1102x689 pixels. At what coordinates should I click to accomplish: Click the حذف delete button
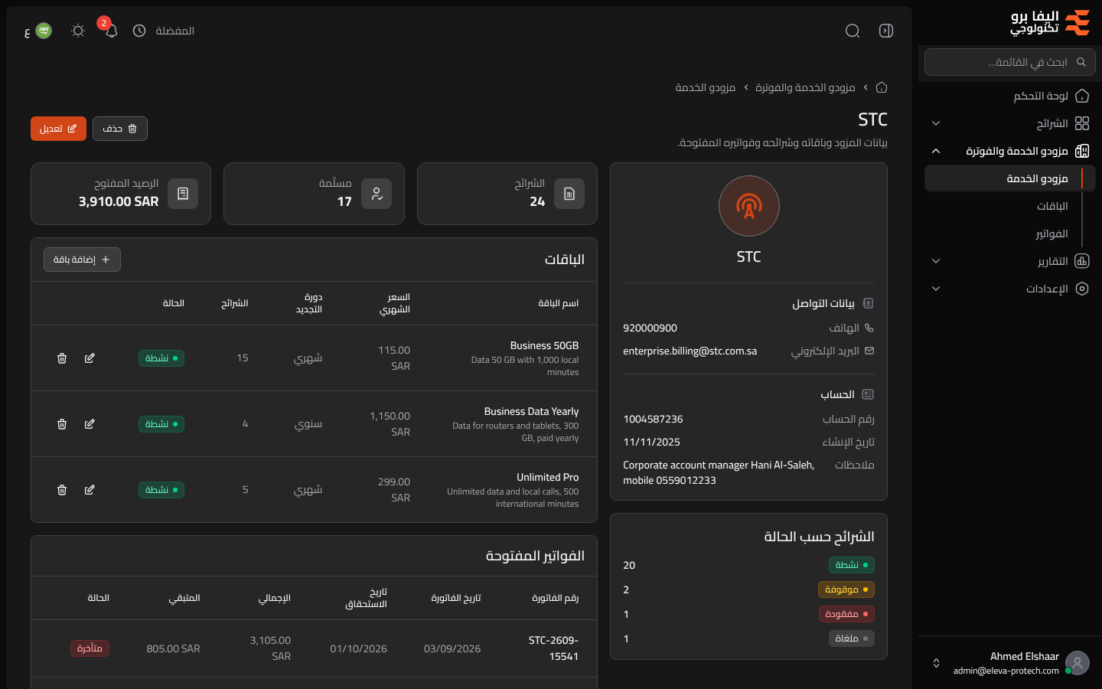(x=120, y=129)
